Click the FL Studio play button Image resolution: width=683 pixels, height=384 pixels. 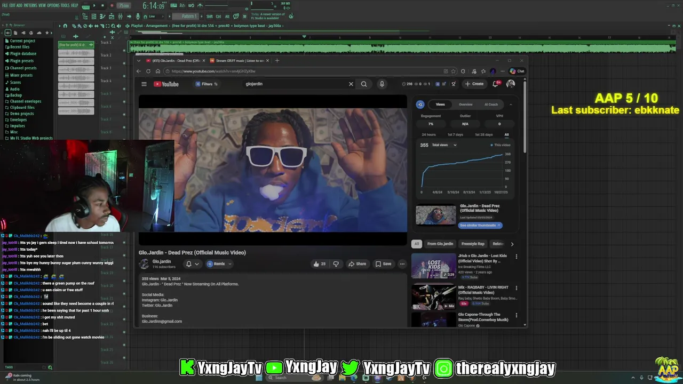pos(94,5)
